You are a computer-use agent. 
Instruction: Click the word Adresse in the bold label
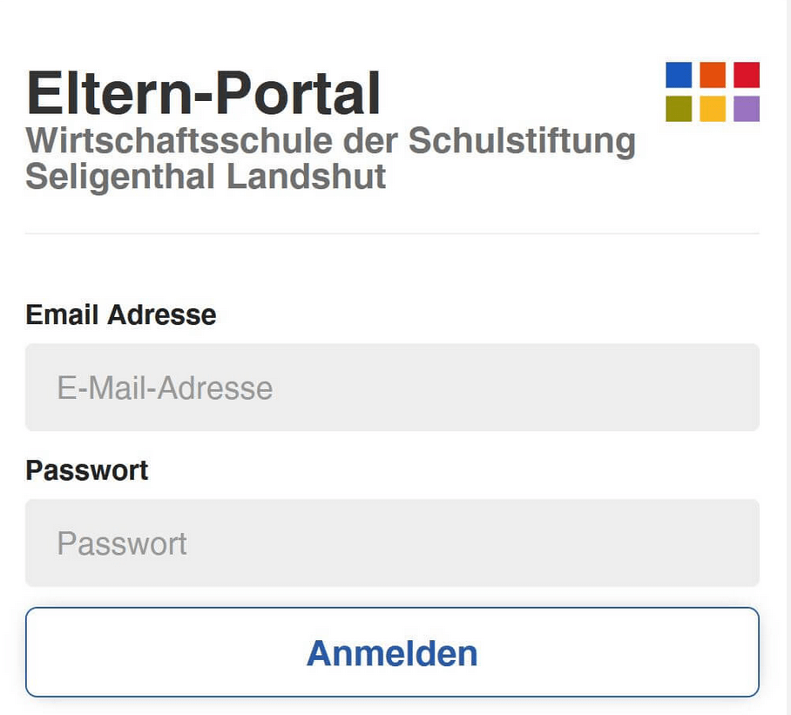pyautogui.click(x=161, y=314)
